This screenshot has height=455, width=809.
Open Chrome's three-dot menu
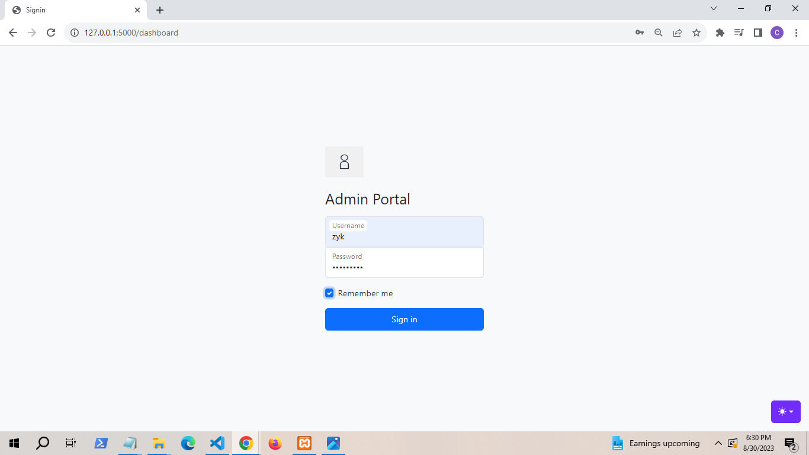pos(796,33)
